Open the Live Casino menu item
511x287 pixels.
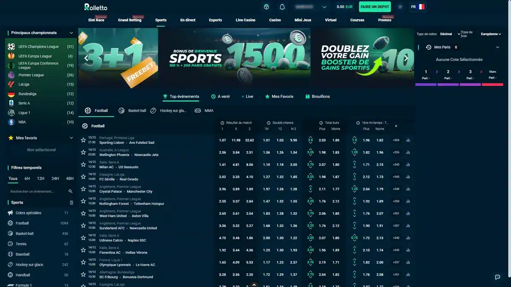pos(246,20)
